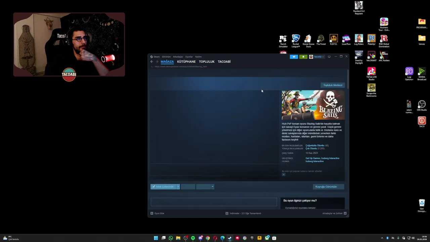Viewport: 430px width, 242px height.
Task: Select the TACO power shortcut icon
Action: point(422,122)
